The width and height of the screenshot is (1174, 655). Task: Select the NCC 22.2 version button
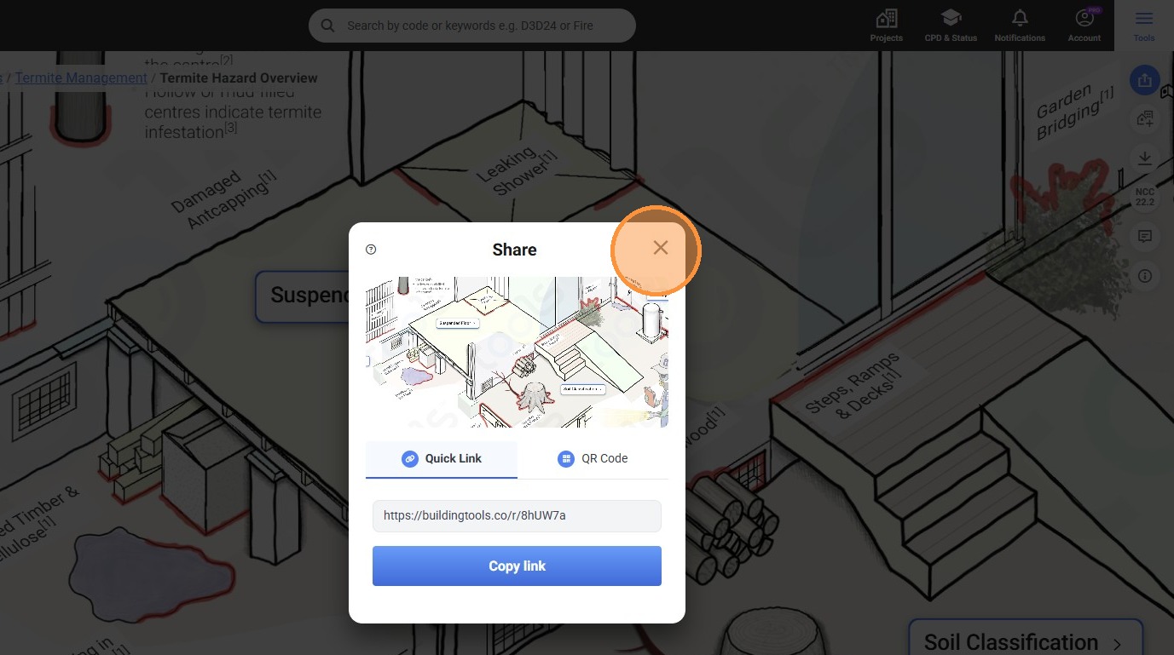coord(1145,198)
